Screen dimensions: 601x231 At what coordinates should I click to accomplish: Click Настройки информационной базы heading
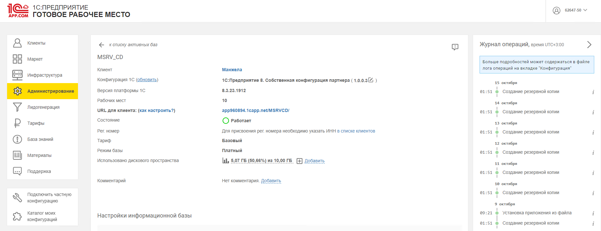(144, 216)
